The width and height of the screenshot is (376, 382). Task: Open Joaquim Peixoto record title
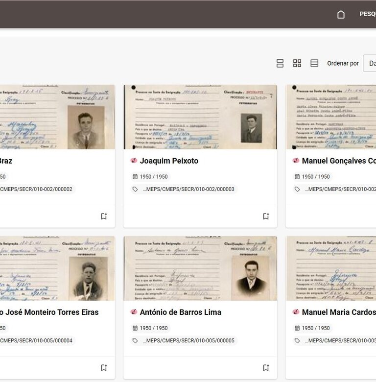(169, 161)
